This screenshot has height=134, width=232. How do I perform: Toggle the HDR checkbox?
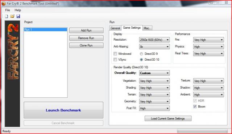(195, 101)
